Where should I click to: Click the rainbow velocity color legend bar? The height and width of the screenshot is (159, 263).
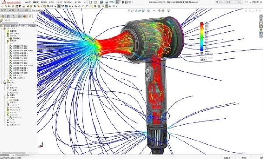[202, 37]
